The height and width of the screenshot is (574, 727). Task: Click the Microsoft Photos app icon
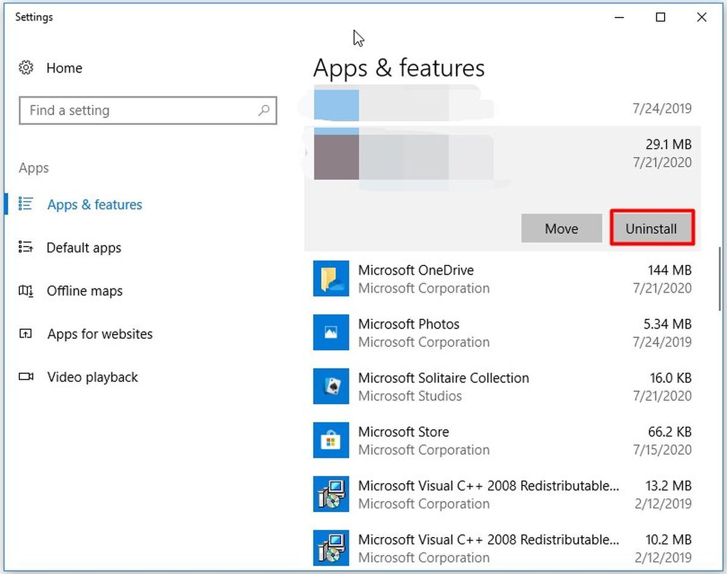coord(331,332)
